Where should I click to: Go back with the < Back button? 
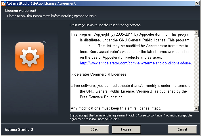coord(94,129)
